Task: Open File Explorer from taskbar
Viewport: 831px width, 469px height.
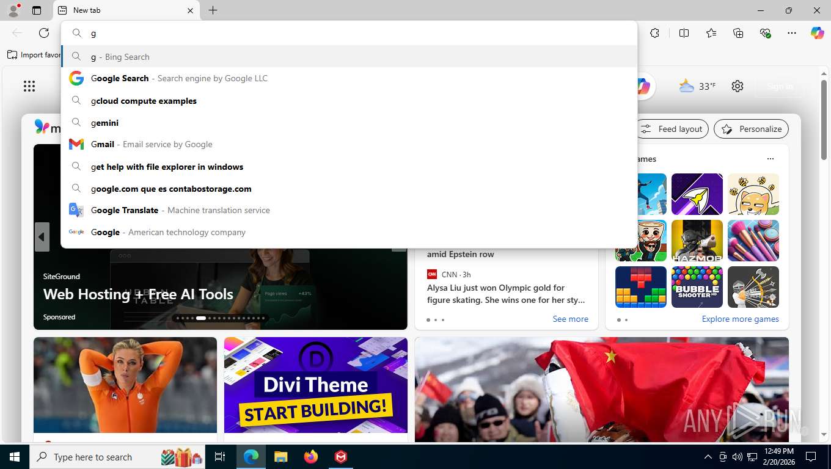Action: pos(280,457)
